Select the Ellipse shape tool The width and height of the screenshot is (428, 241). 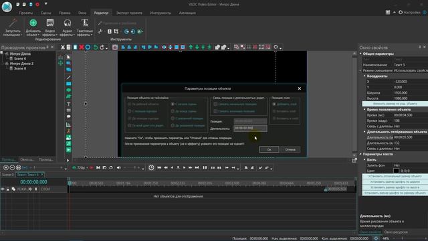(x=68, y=90)
